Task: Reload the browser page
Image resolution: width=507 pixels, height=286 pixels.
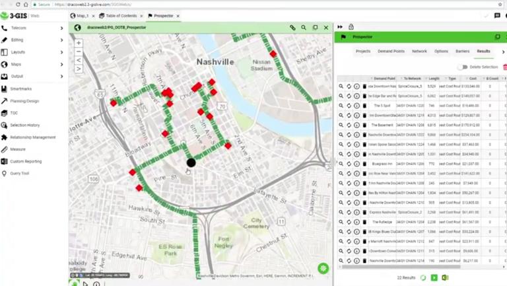Action: coord(18,5)
